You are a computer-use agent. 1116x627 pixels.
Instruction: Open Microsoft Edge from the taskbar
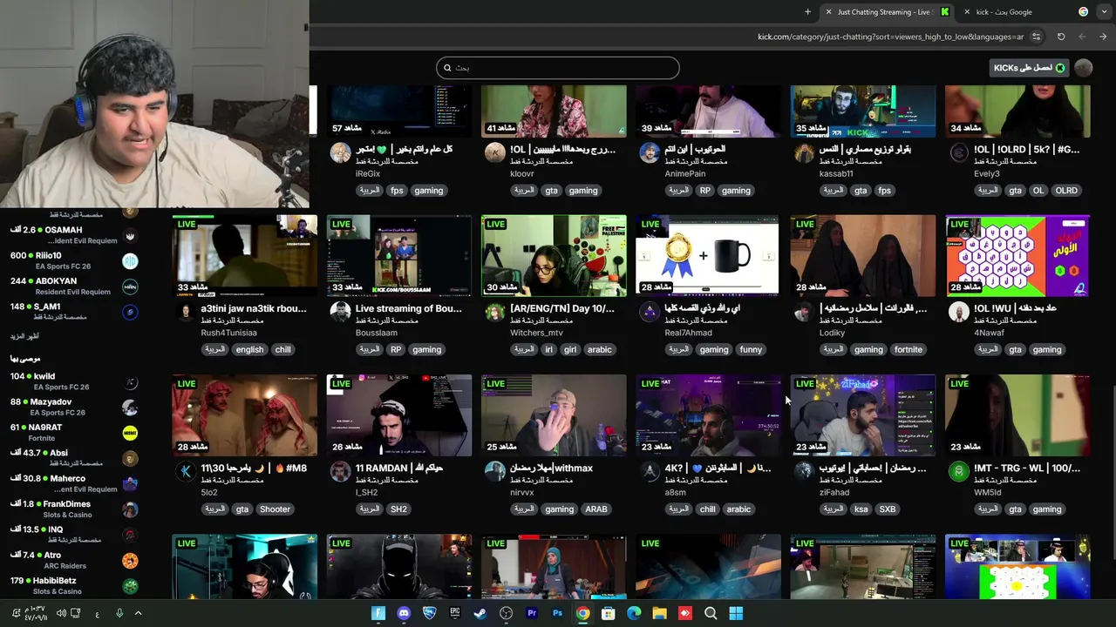click(x=634, y=613)
